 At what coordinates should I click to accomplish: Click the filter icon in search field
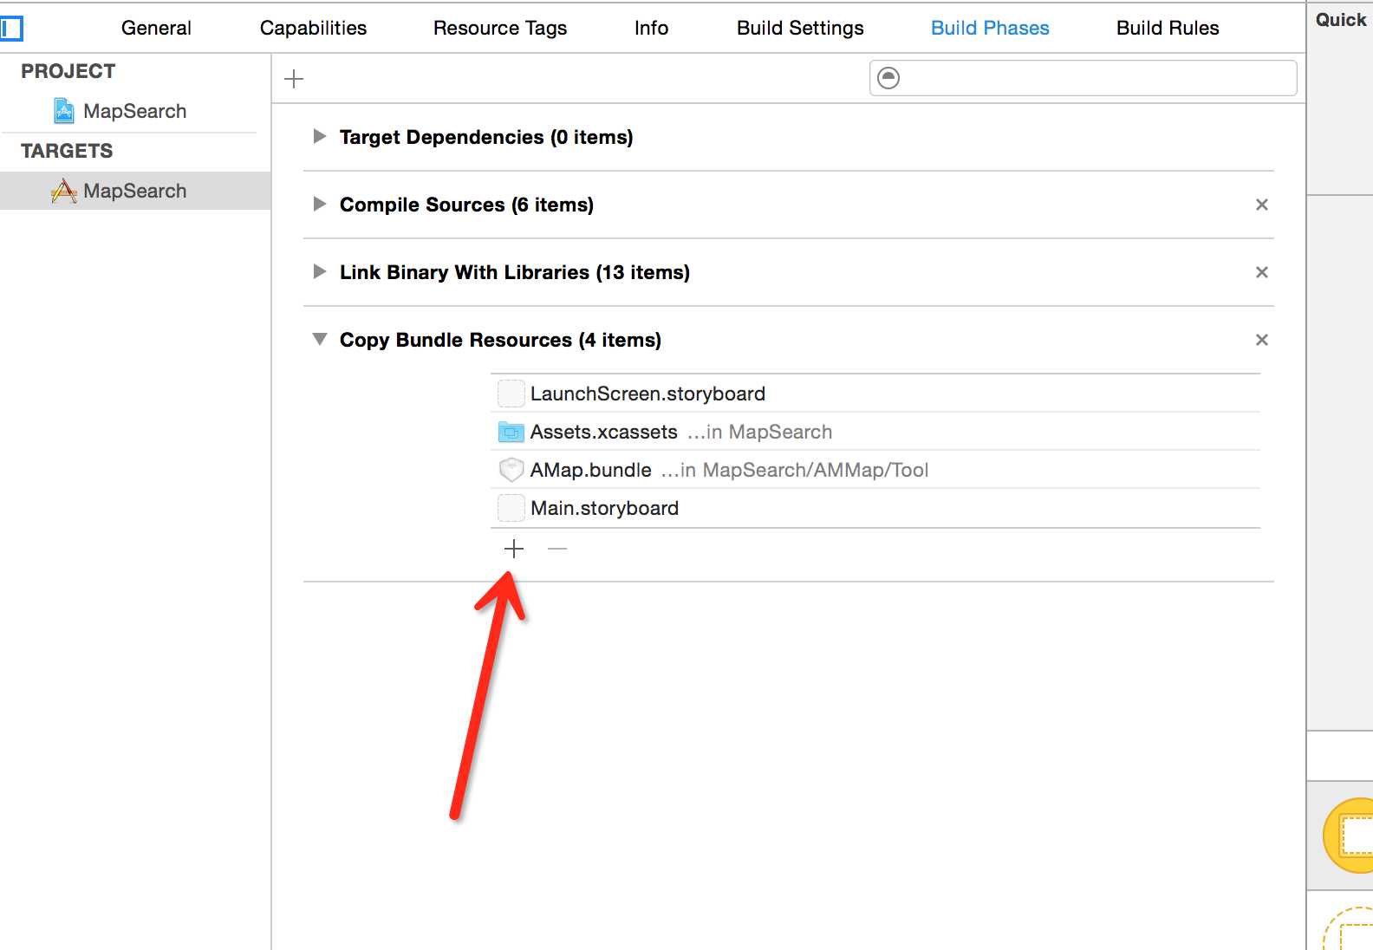[888, 78]
